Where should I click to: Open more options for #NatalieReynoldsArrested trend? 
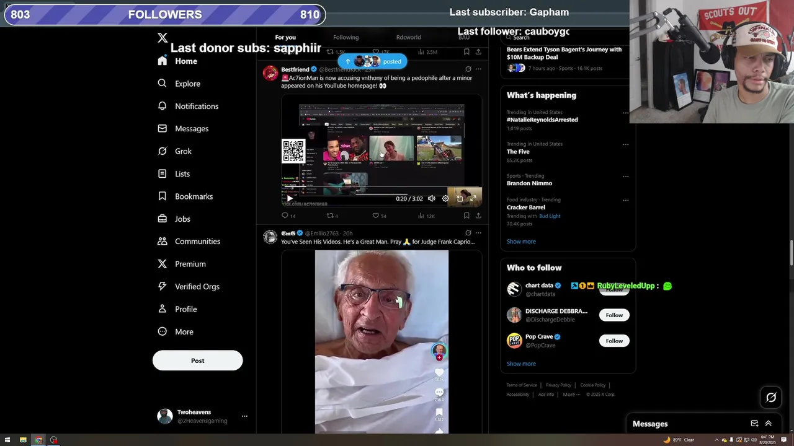(x=625, y=113)
